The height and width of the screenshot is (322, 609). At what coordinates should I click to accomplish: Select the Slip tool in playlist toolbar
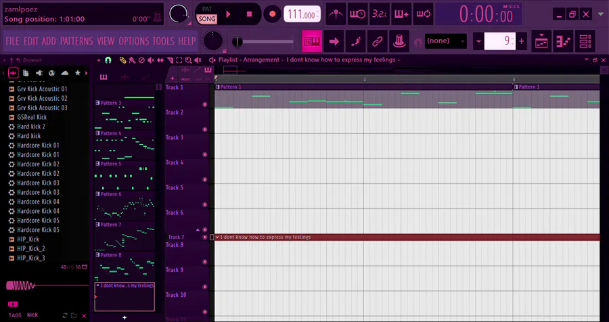click(160, 60)
